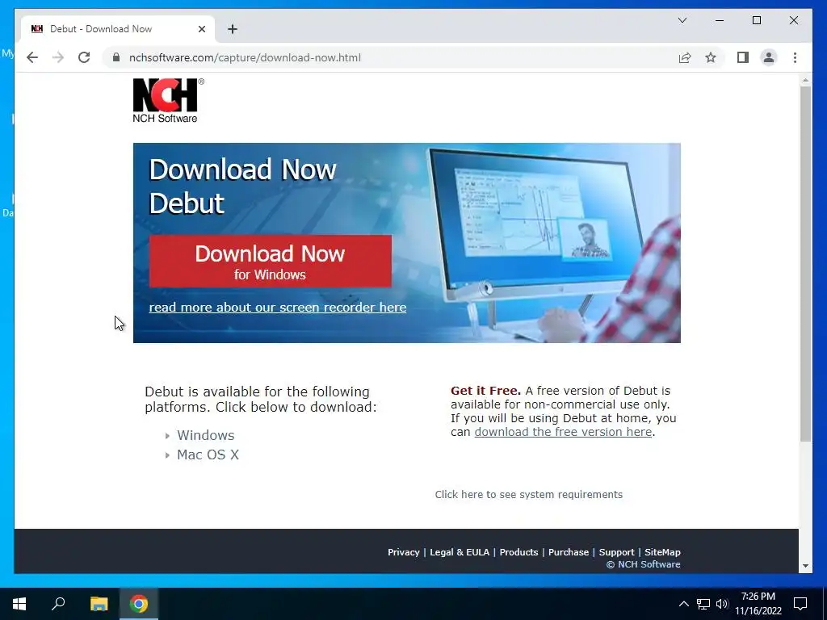Maximize the Chrome window
This screenshot has width=827, height=620.
[756, 20]
